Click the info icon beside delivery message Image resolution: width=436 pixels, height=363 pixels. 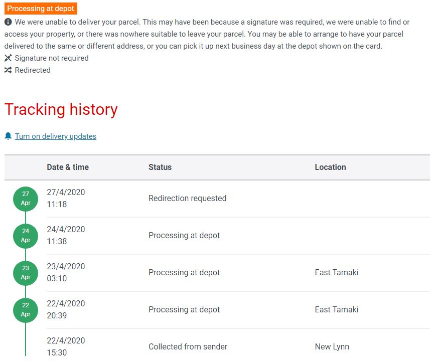tap(8, 22)
